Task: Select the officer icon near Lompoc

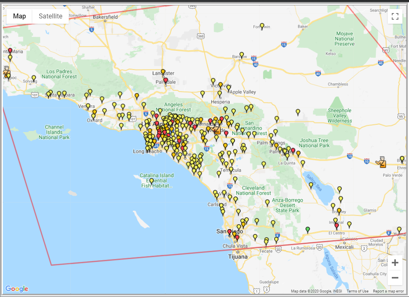Action: coord(6,72)
